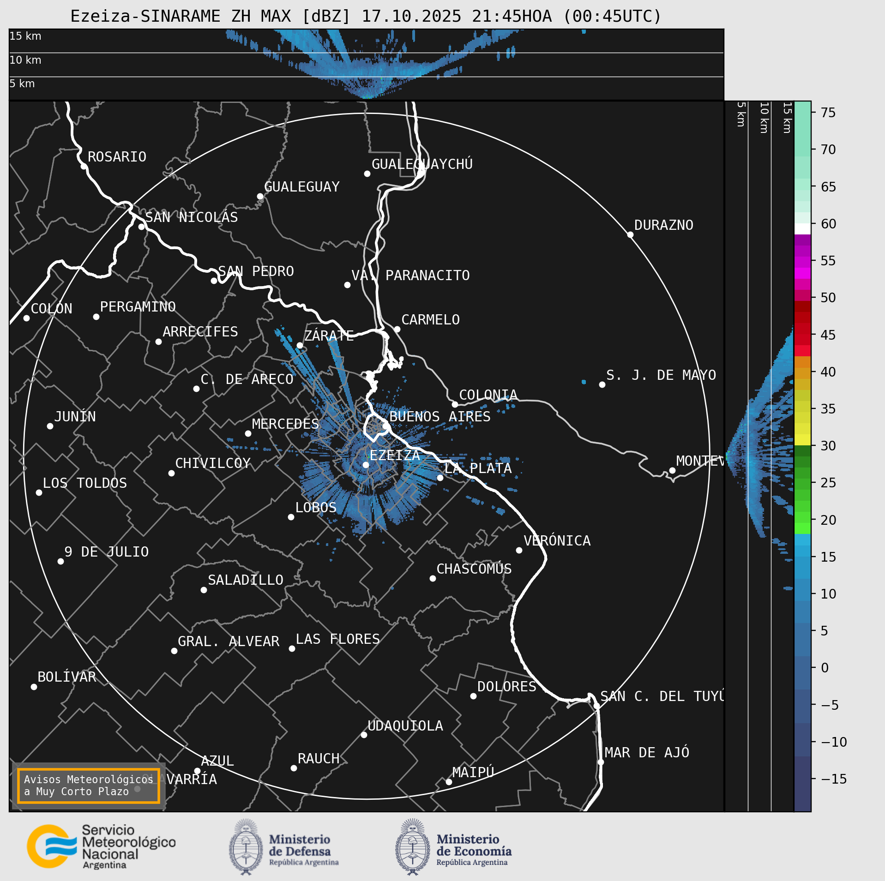Click the ARRECIFES city label
This screenshot has height=881, width=885.
point(200,332)
